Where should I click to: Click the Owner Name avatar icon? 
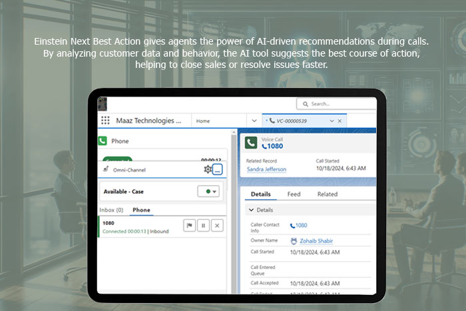294,241
